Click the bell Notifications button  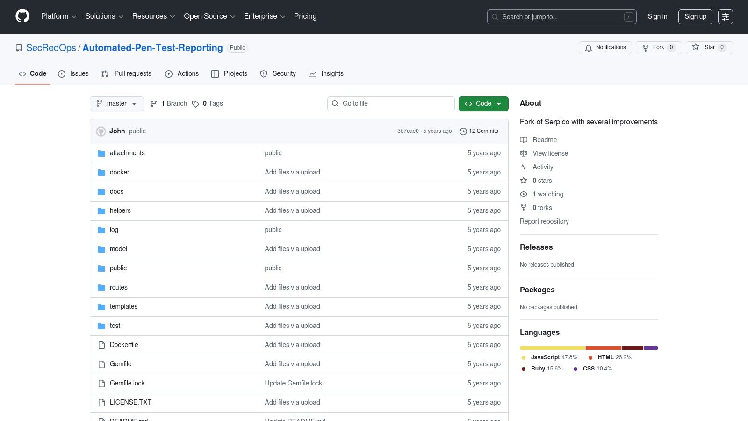click(605, 48)
